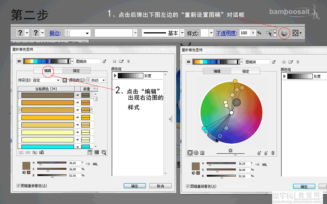Screen dimensions: 327x204
Task: Toggle the 图稿重新着色(A) checkbox in the left dialog
Action: (x=18, y=186)
